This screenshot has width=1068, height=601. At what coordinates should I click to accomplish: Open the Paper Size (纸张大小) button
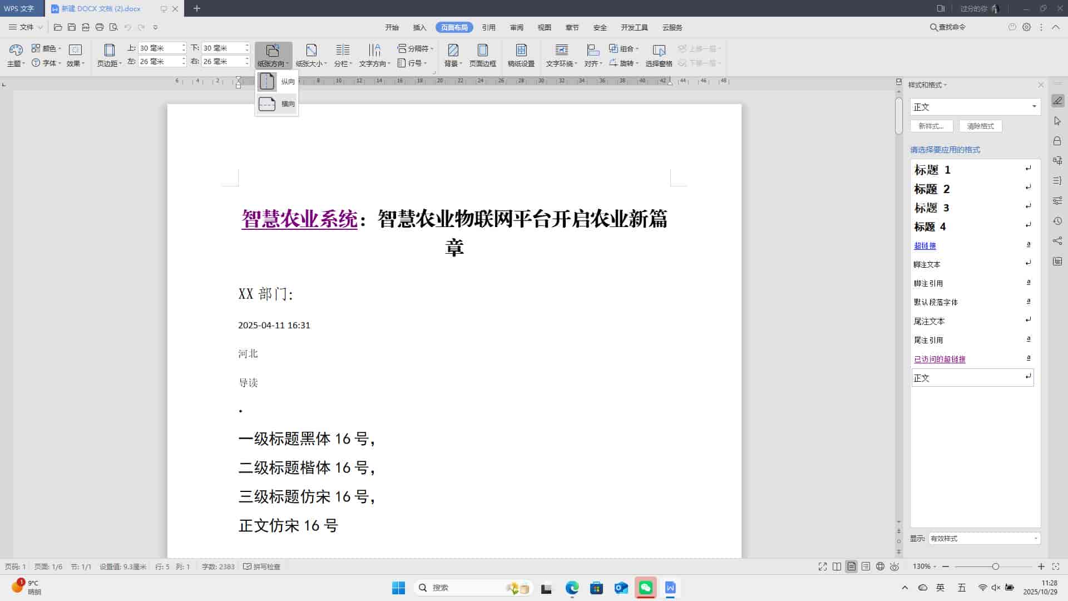tap(311, 56)
